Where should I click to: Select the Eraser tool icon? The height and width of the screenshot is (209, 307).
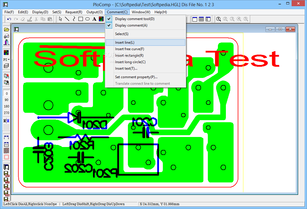tap(23, 19)
